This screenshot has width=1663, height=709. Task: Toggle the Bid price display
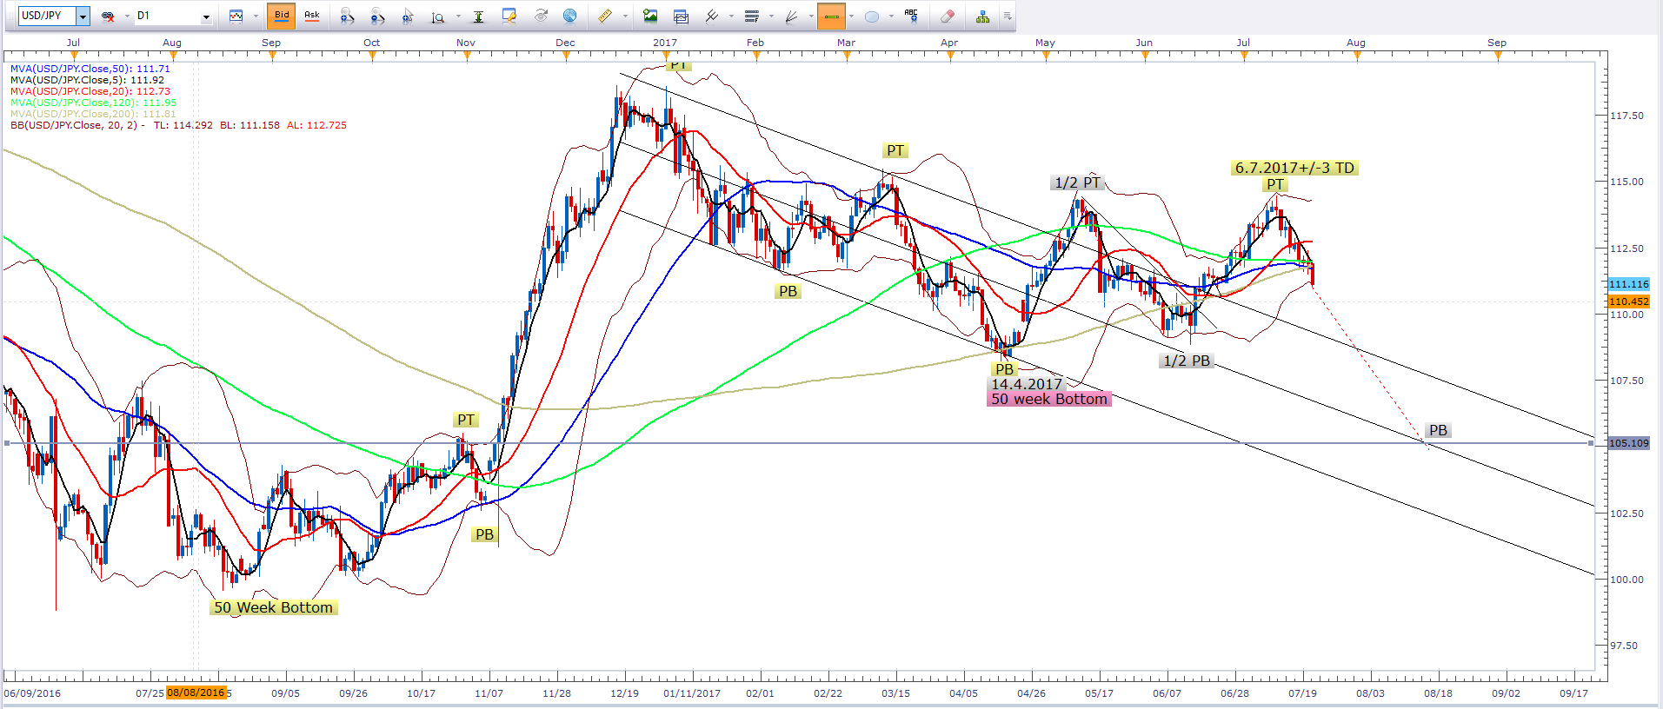282,16
